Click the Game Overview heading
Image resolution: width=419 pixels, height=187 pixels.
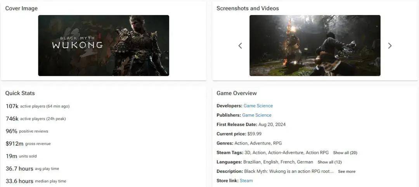pos(237,93)
